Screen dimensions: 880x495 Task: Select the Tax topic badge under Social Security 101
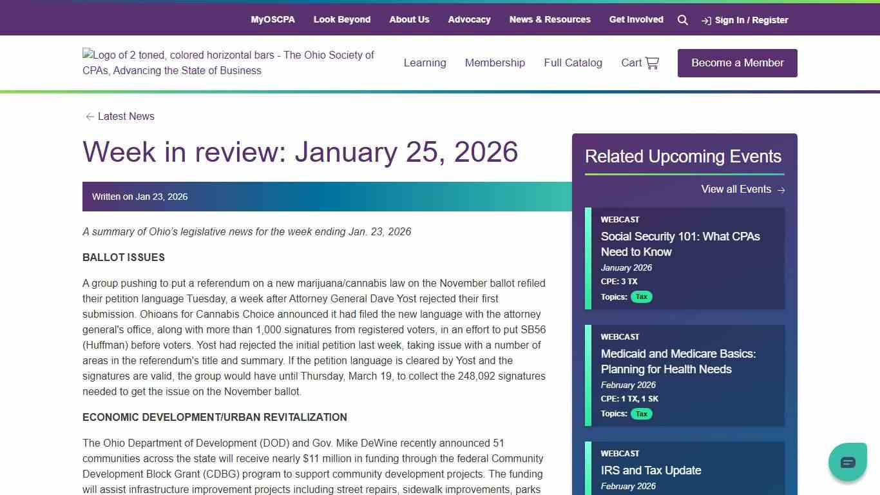[x=641, y=296]
